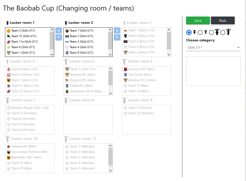Click the girl icon beside Locker room 1
Screen dimensions: 246x181
tap(8, 23)
